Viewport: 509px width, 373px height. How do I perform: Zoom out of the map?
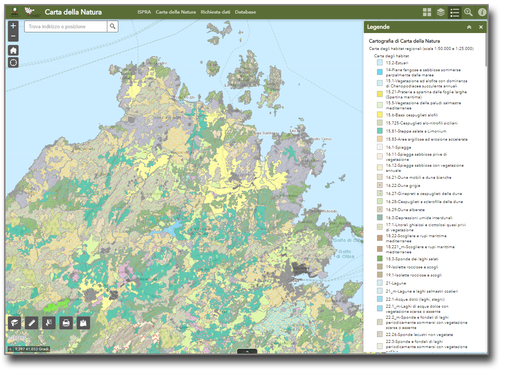13,36
